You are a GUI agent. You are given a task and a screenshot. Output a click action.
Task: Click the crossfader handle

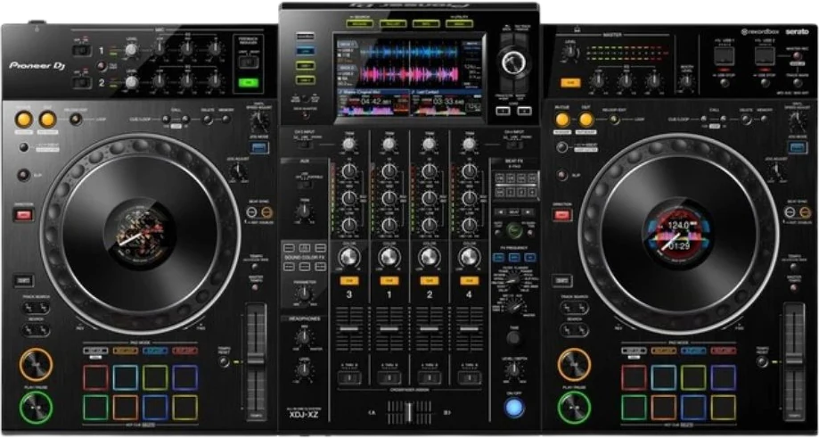(x=411, y=412)
